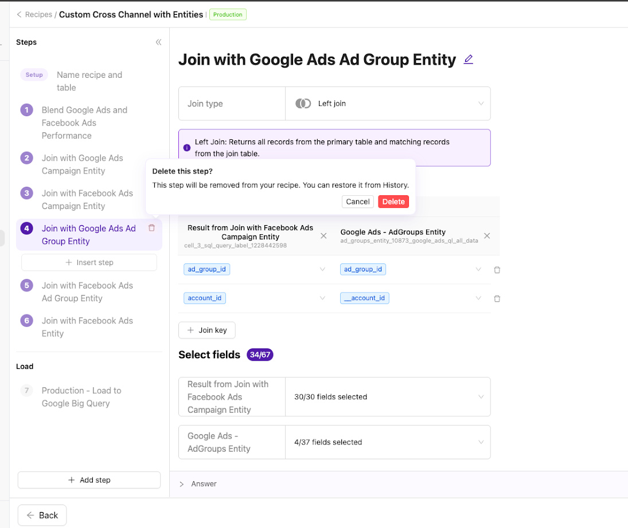Confirm deletion with the red Delete button

[393, 202]
